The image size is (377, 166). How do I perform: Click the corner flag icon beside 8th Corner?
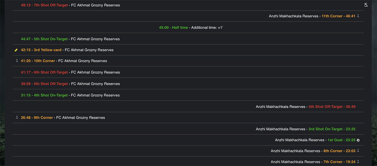click(358, 151)
